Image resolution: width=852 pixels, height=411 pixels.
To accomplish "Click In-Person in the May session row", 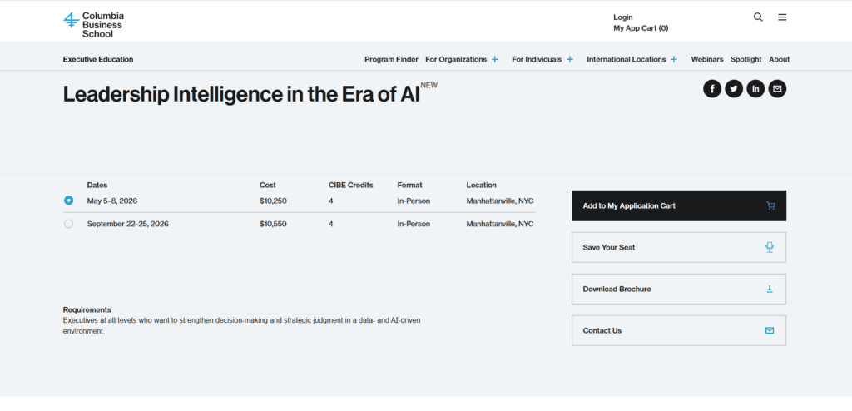I will (x=414, y=201).
